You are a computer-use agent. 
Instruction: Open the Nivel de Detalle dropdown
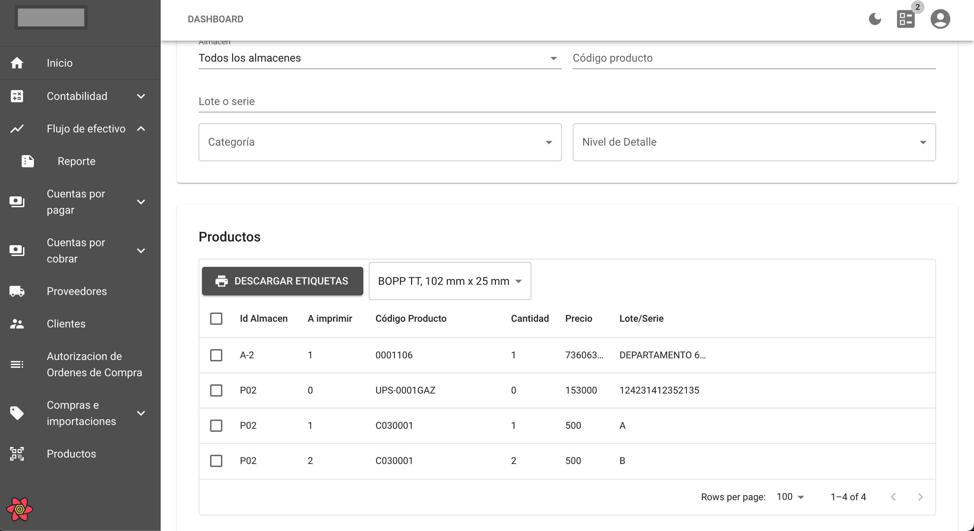click(x=754, y=142)
